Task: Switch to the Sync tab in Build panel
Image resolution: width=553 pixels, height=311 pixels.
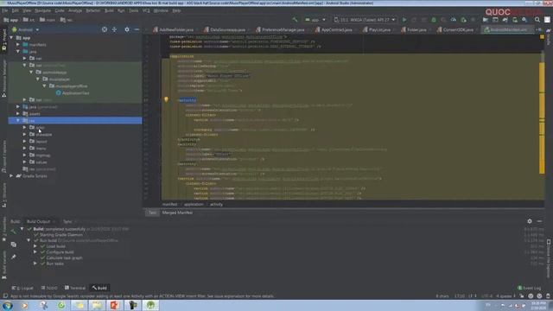Action: [x=67, y=221]
